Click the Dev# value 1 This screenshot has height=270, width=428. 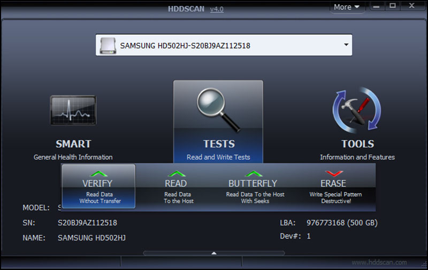(309, 236)
